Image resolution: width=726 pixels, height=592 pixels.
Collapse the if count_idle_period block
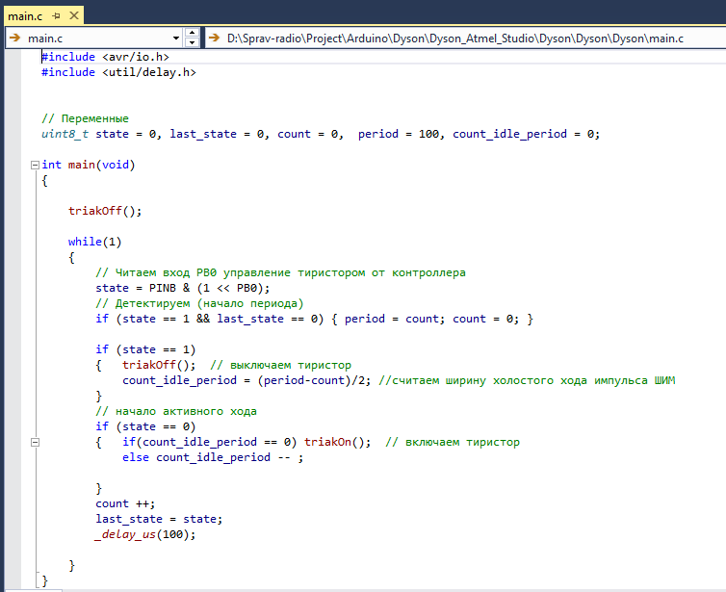coord(35,442)
